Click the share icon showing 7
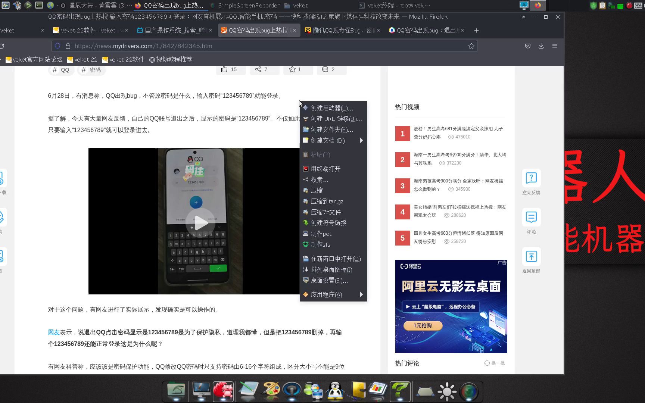The height and width of the screenshot is (403, 645). [258, 69]
